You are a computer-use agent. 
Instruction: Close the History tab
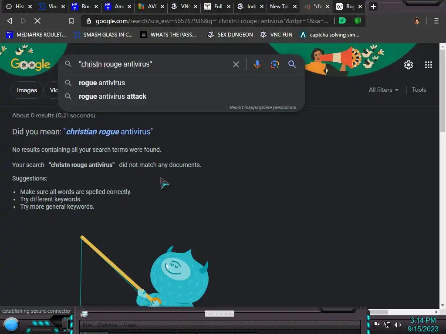[30, 6]
